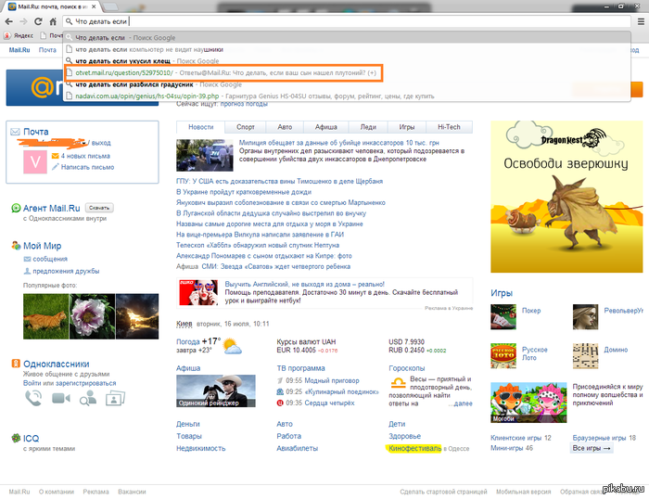Switch to the Авто news tab
Image resolution: width=649 pixels, height=499 pixels.
click(286, 126)
